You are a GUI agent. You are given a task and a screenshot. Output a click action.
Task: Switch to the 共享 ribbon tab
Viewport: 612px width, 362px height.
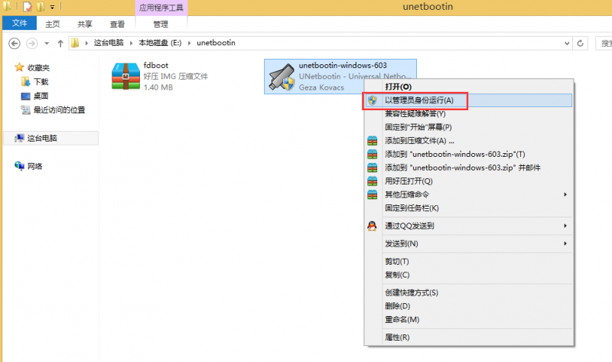(x=85, y=24)
